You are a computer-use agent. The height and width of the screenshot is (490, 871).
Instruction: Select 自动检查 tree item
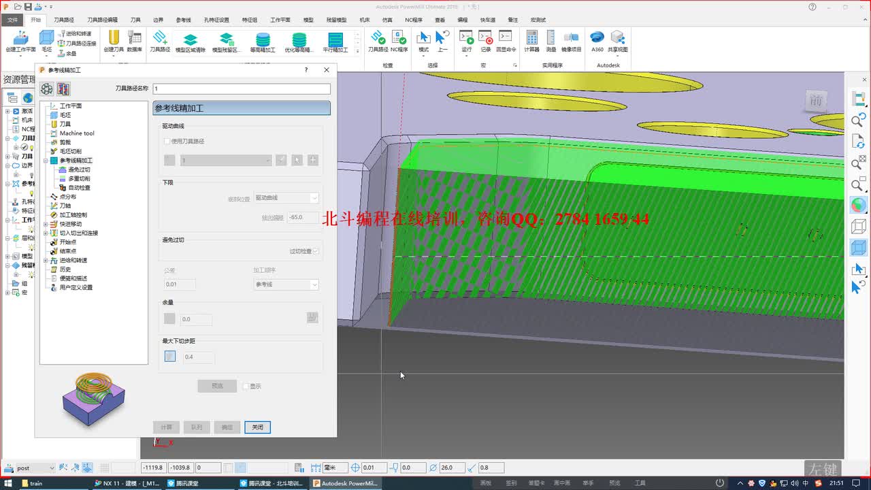coord(78,188)
